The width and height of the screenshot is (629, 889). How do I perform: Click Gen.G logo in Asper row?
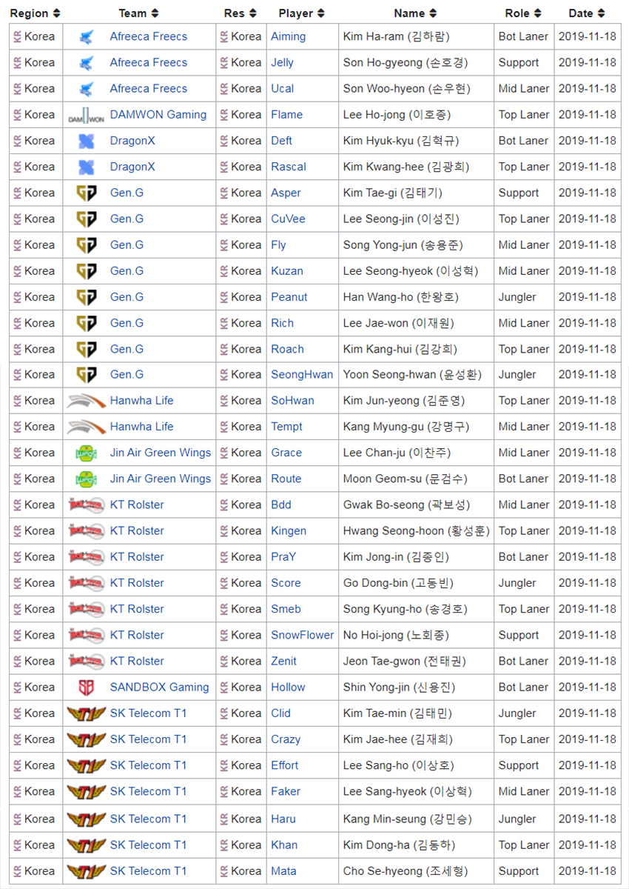pyautogui.click(x=87, y=193)
